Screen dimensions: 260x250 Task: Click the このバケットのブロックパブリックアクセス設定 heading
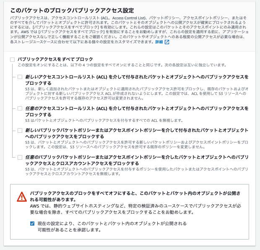(72, 11)
